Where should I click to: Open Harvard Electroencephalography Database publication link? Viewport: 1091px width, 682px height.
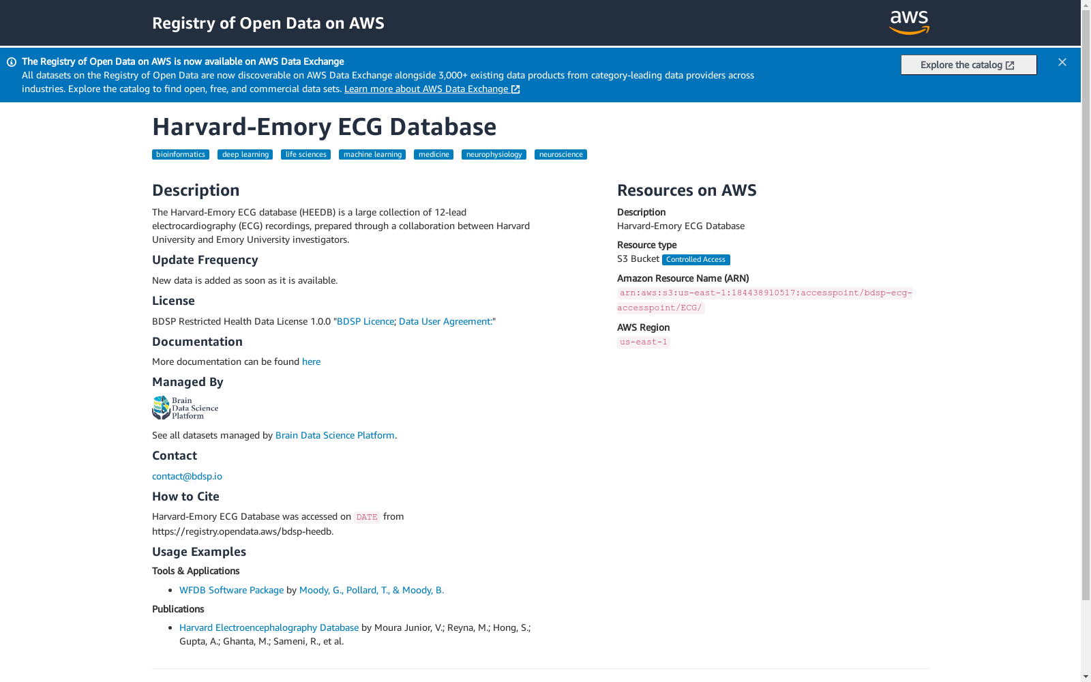pos(269,627)
